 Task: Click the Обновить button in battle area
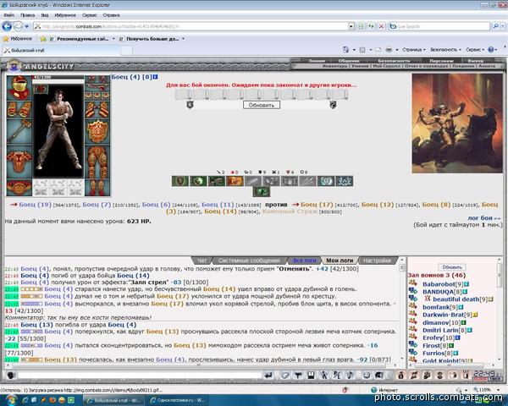coord(262,105)
